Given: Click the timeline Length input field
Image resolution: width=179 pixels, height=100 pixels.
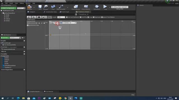Looking at the screenshot, I should point(61,17).
